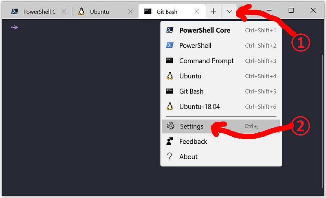Click the Git Bash icon in menu
326x198 pixels.
(170, 91)
